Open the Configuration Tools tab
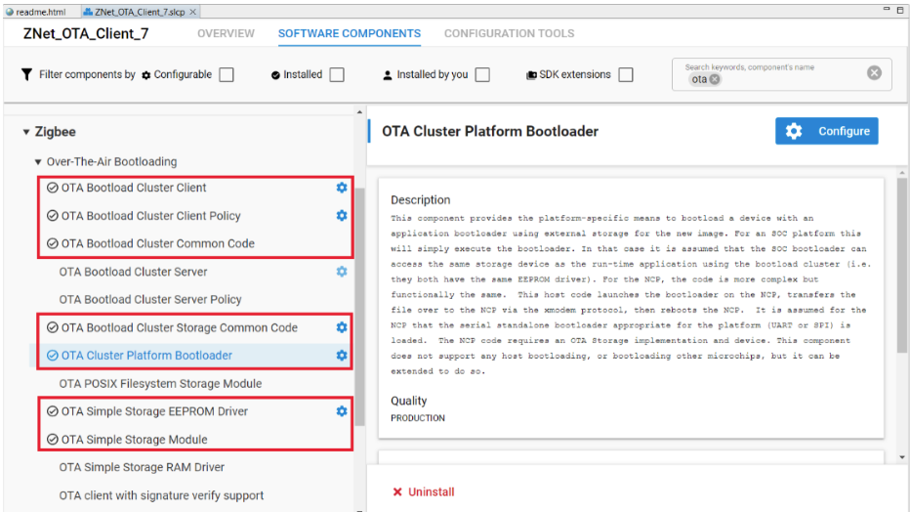This screenshot has width=910, height=512. click(x=509, y=33)
